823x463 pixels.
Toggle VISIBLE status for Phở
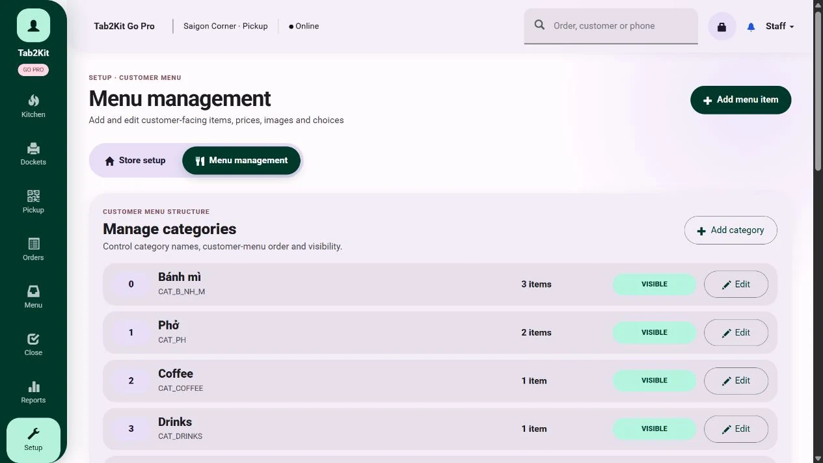pos(654,332)
